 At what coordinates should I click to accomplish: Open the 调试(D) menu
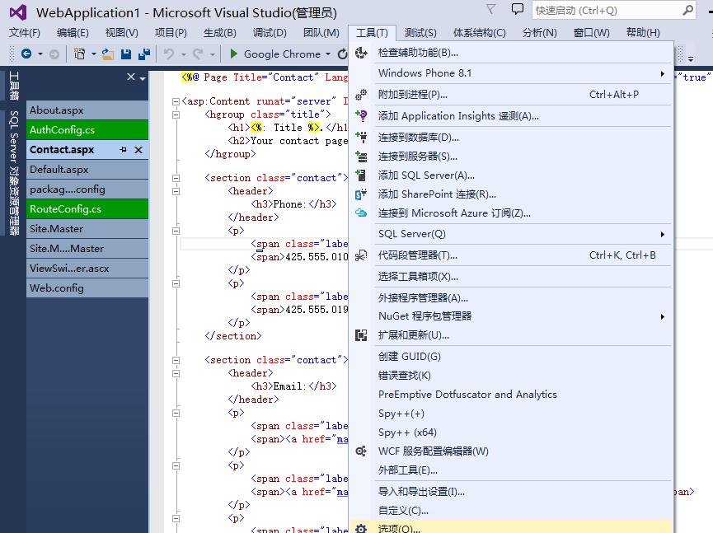[x=270, y=33]
